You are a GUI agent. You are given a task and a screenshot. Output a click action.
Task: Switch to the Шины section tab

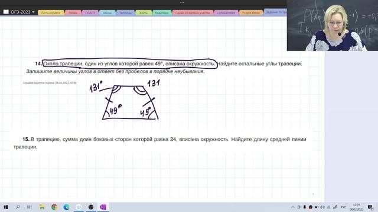107,13
